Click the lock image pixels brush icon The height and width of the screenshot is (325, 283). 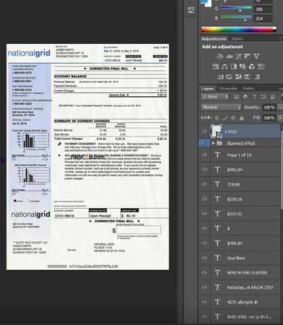click(x=225, y=118)
